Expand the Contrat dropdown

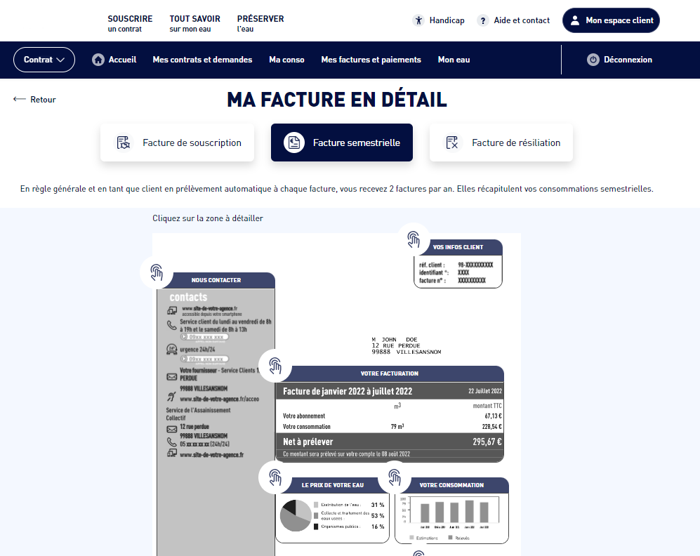(44, 60)
